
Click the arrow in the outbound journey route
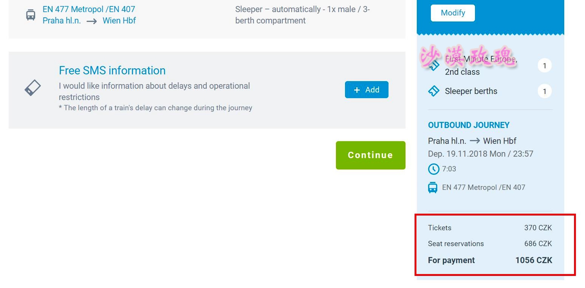tap(474, 141)
